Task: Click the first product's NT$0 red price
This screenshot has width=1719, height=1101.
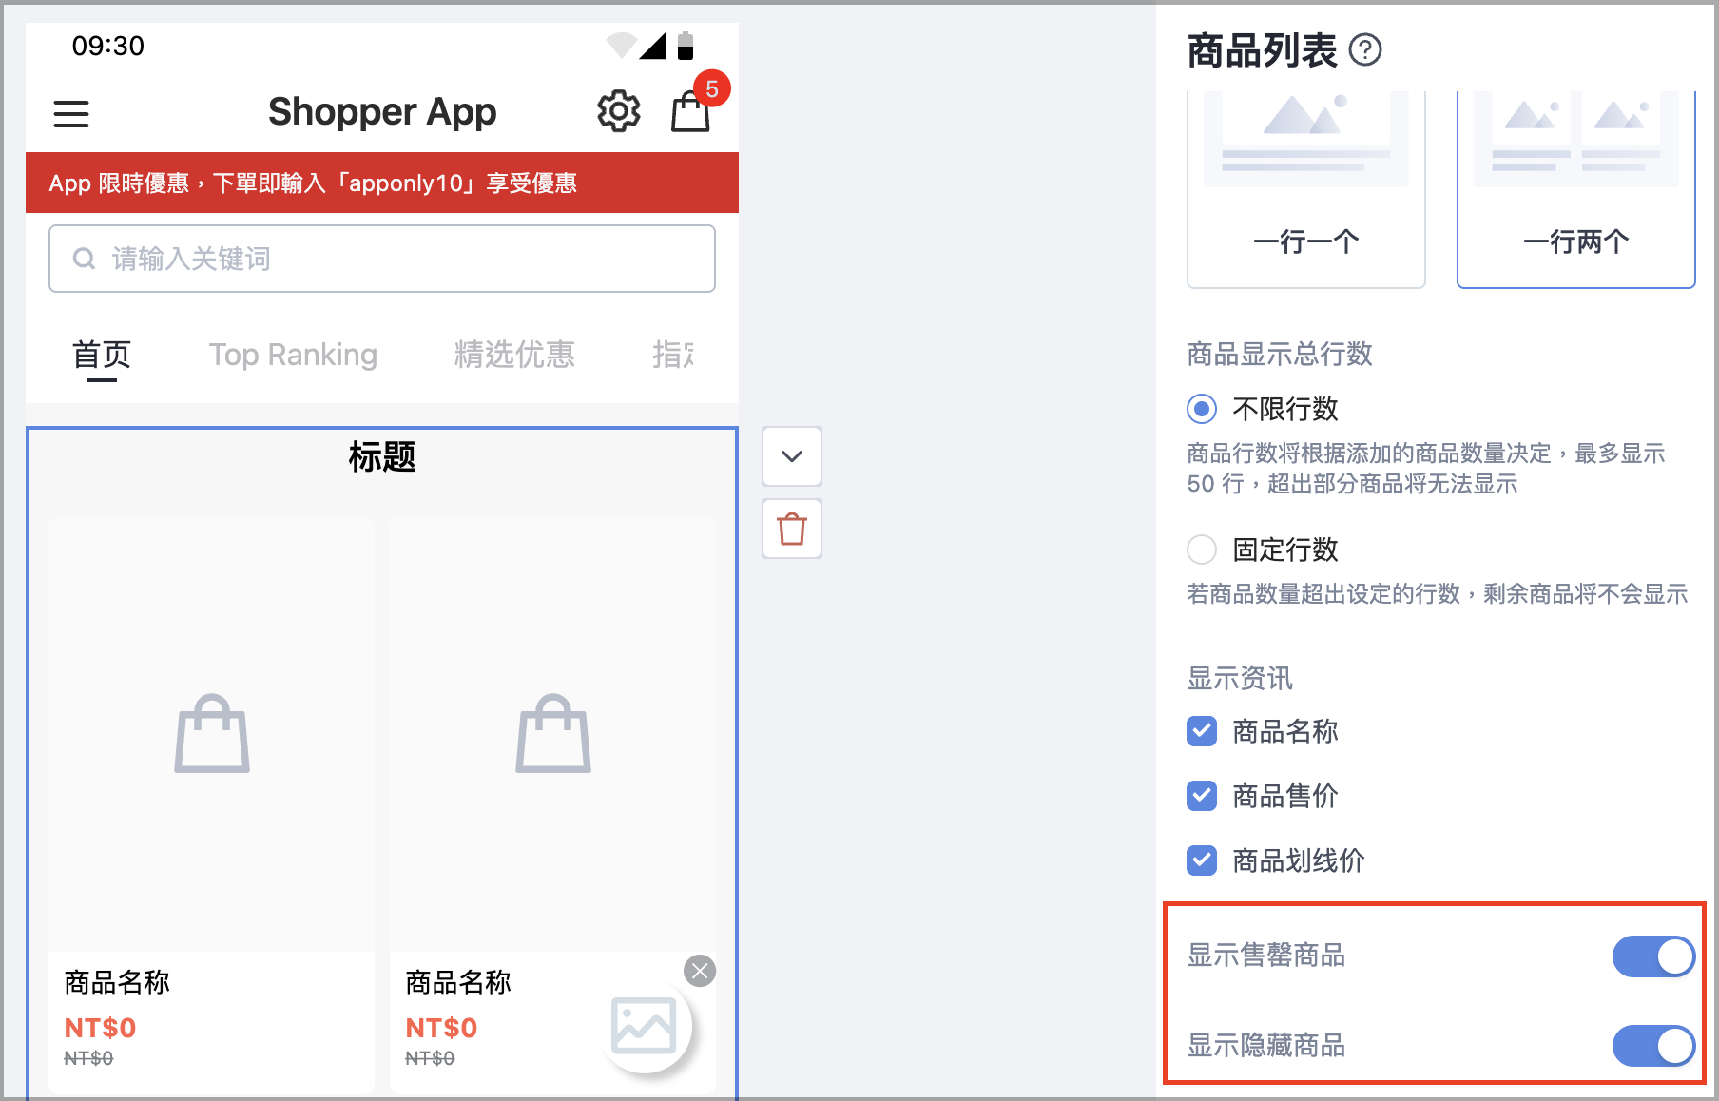Action: pos(100,1028)
